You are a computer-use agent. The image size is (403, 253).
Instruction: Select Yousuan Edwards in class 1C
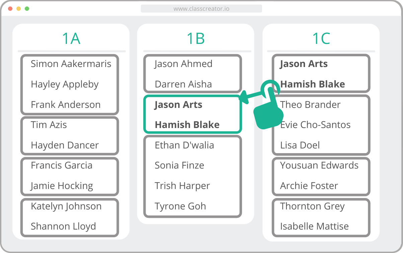[319, 165]
